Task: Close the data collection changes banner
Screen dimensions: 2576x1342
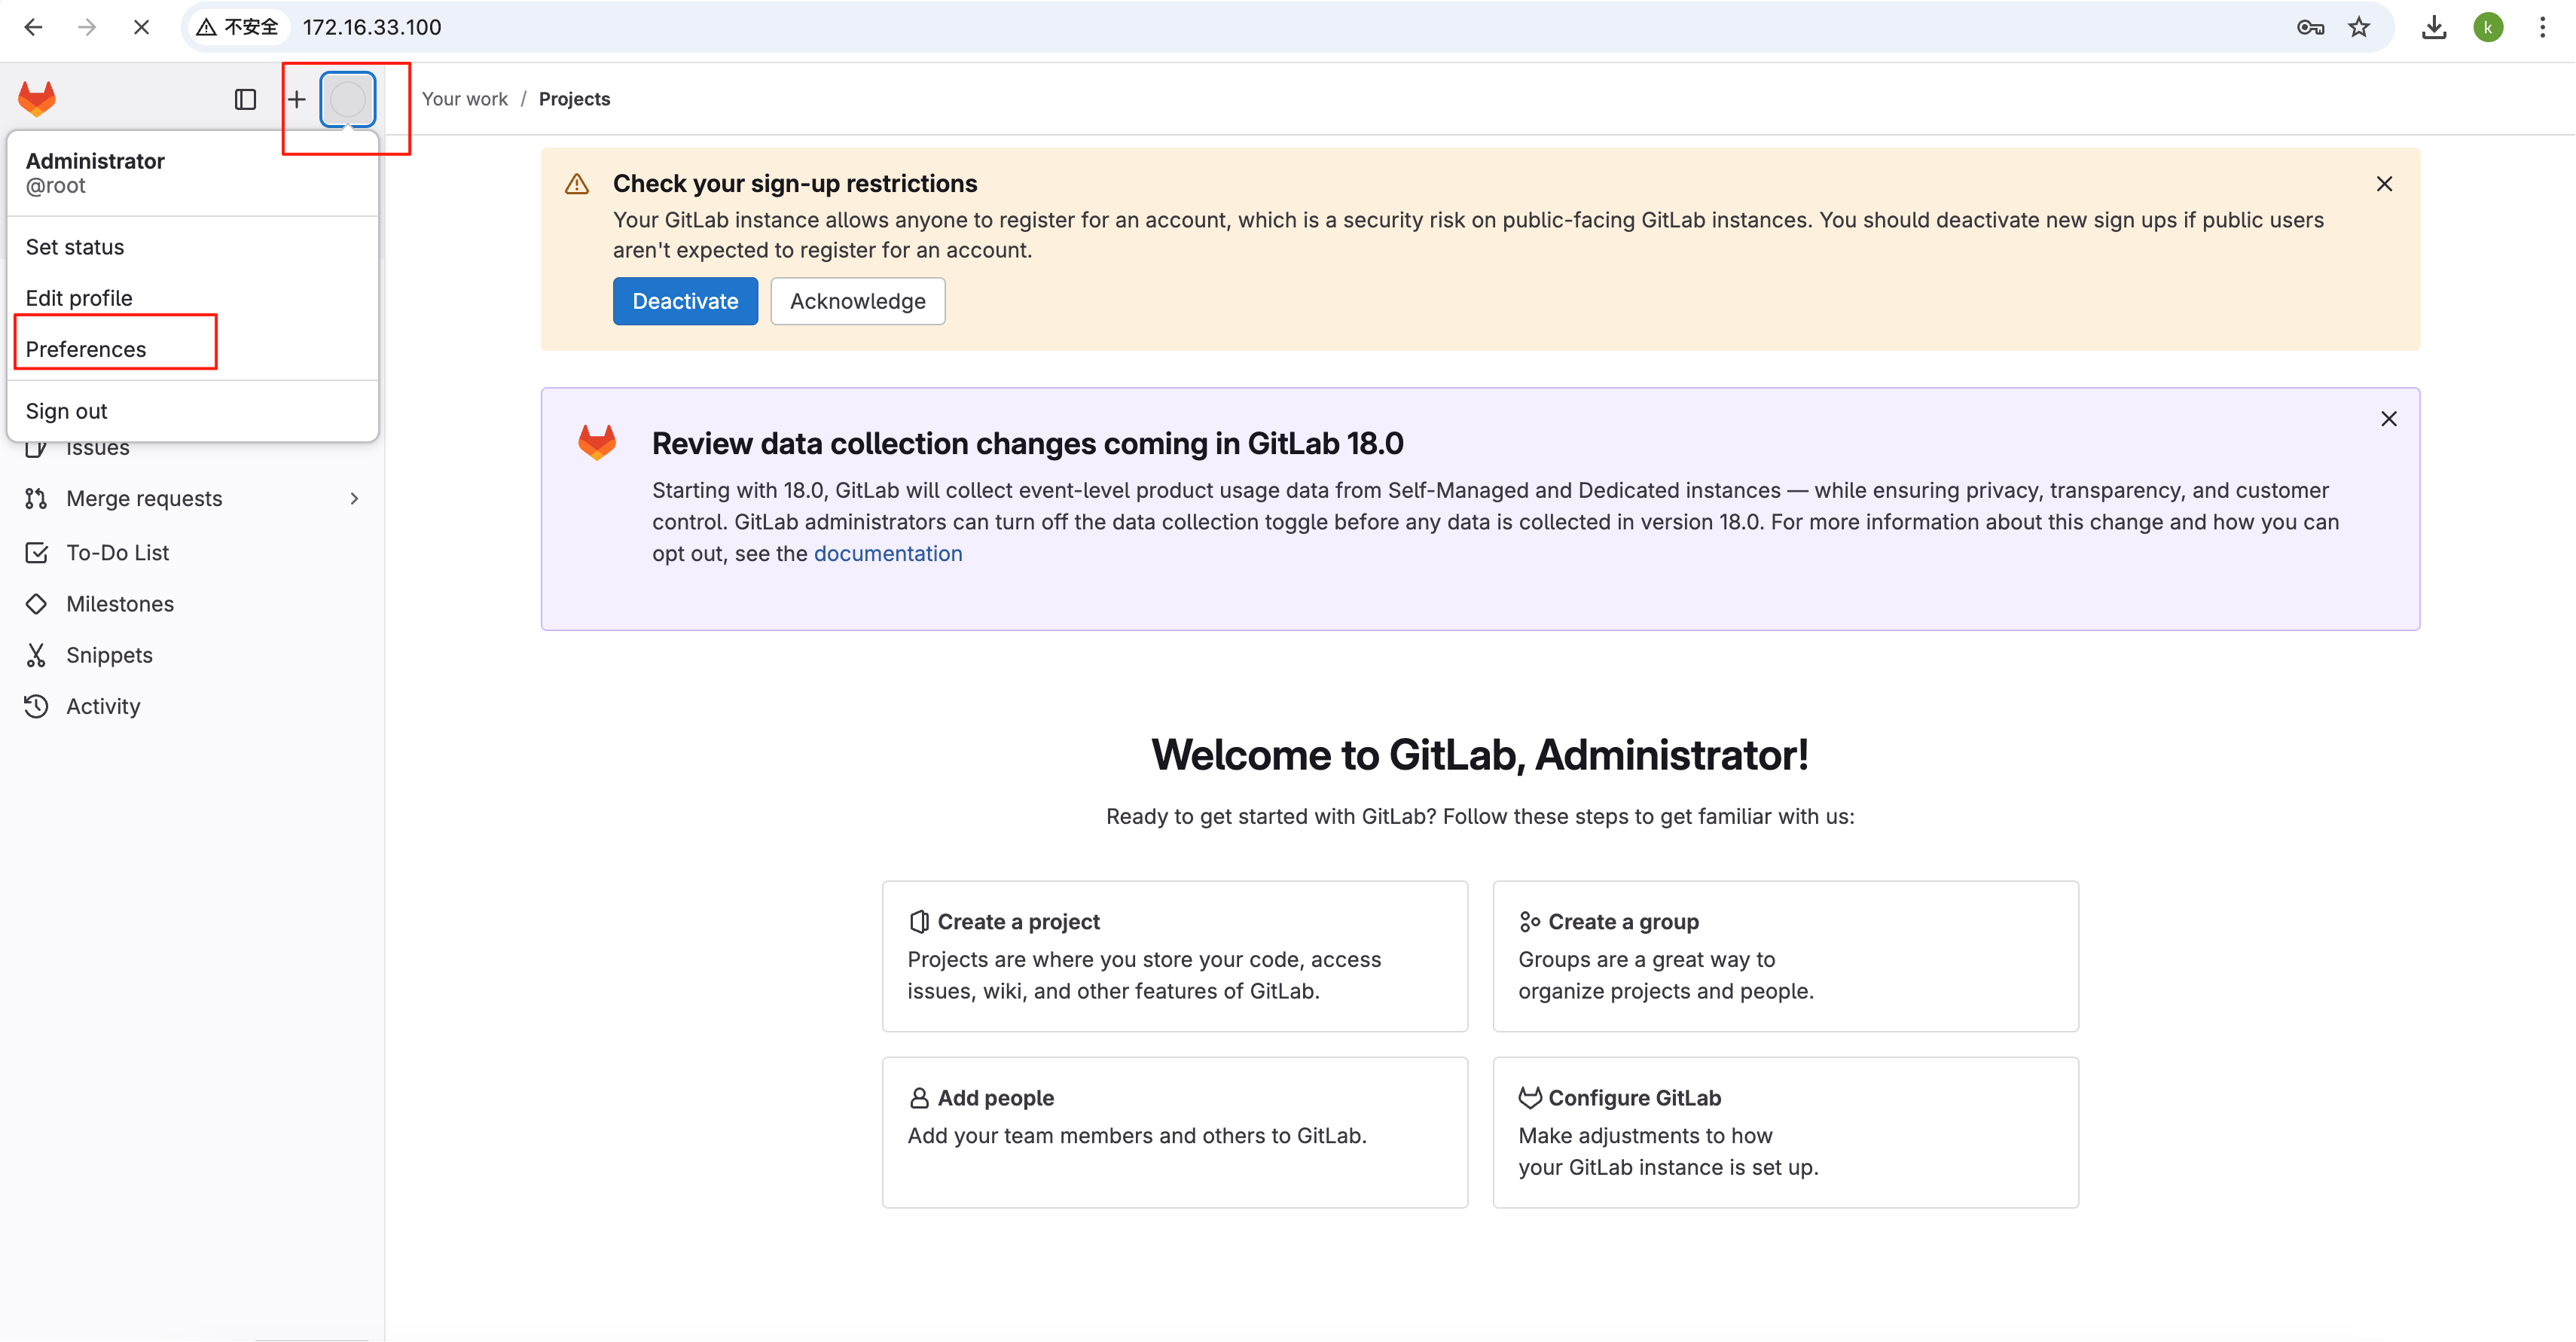Action: coord(2389,419)
